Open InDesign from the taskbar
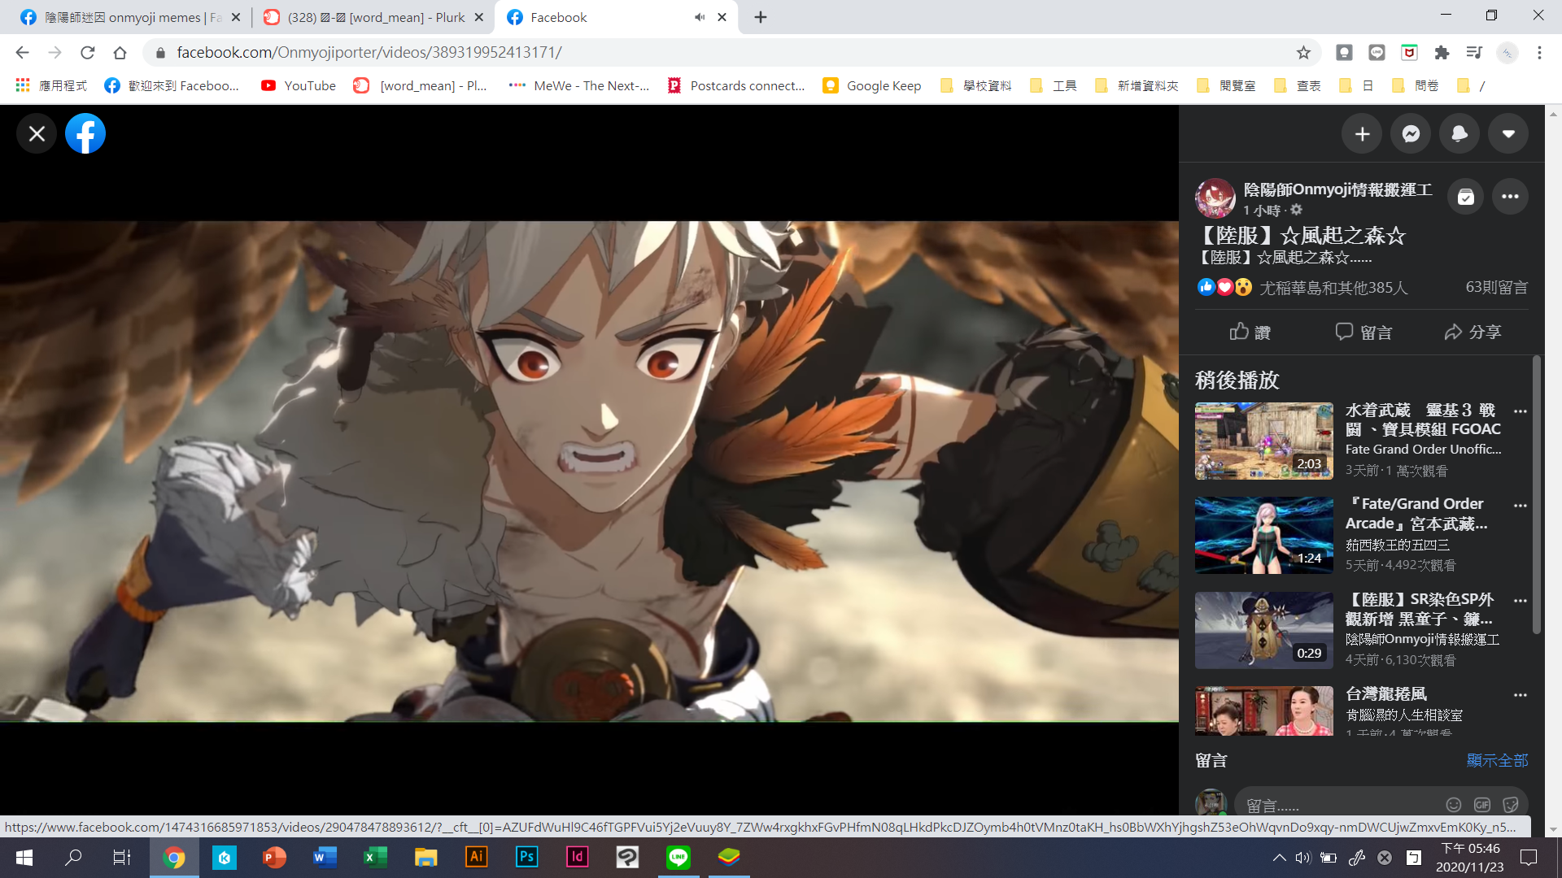The image size is (1562, 878). click(x=577, y=857)
